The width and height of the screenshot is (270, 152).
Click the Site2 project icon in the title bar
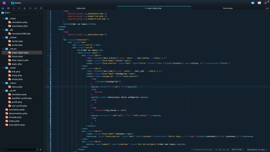click(13, 3)
